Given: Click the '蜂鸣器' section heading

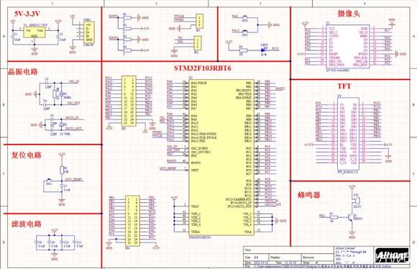Looking at the screenshot, I should coord(308,195).
